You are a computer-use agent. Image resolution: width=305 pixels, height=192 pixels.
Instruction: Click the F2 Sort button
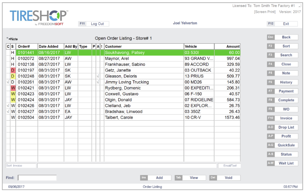coord(286,46)
